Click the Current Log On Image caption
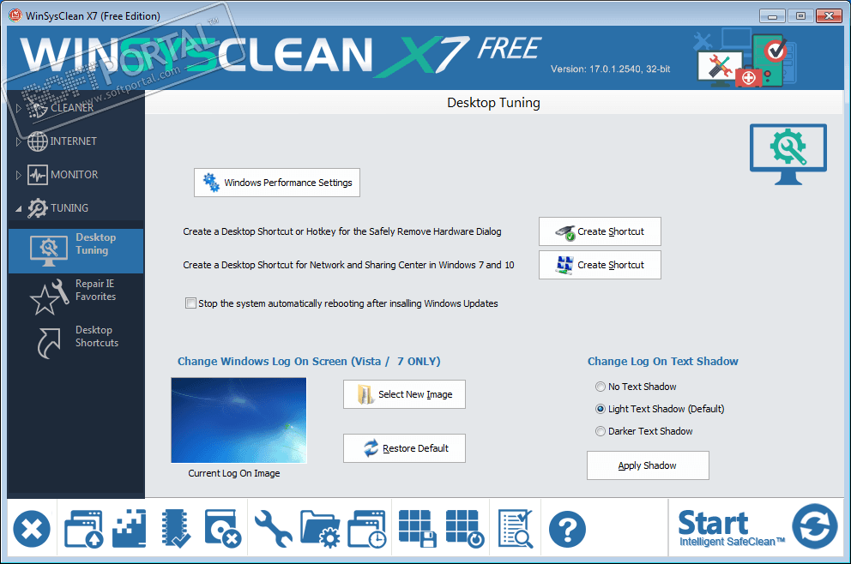 234,473
